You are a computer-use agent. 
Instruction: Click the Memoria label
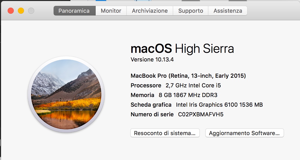click(142, 95)
